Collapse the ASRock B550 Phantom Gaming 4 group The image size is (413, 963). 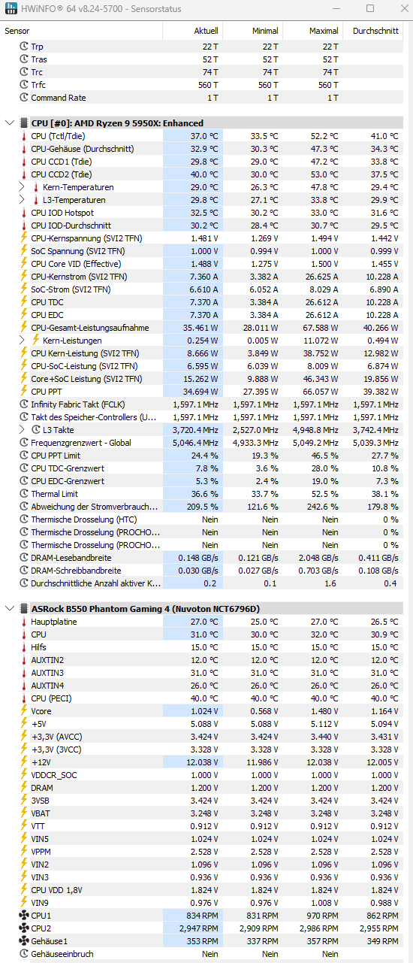pos(9,608)
